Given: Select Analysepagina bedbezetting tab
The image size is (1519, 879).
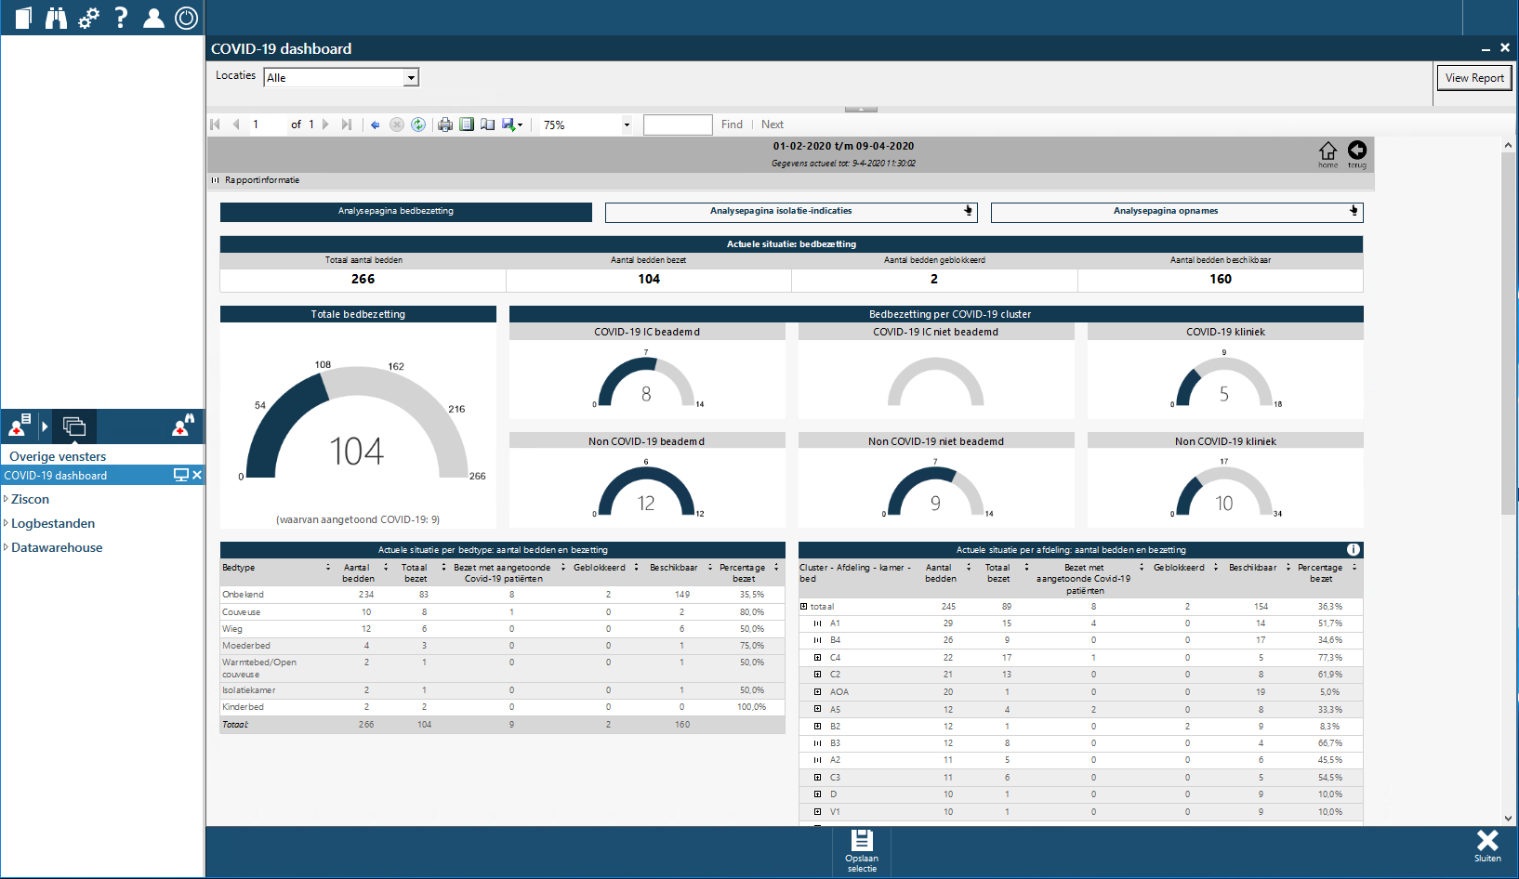Looking at the screenshot, I should (x=405, y=212).
